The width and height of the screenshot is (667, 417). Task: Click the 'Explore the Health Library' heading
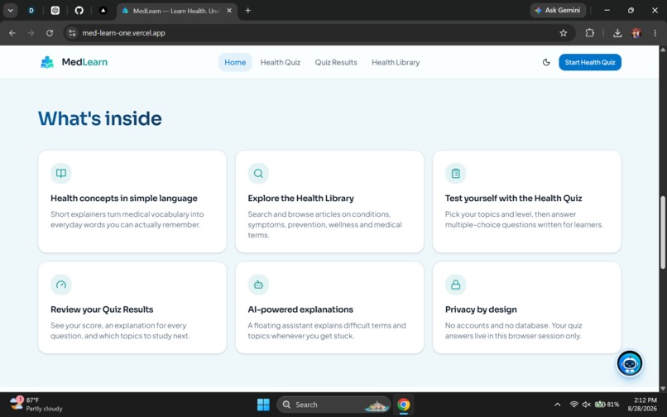tap(300, 199)
